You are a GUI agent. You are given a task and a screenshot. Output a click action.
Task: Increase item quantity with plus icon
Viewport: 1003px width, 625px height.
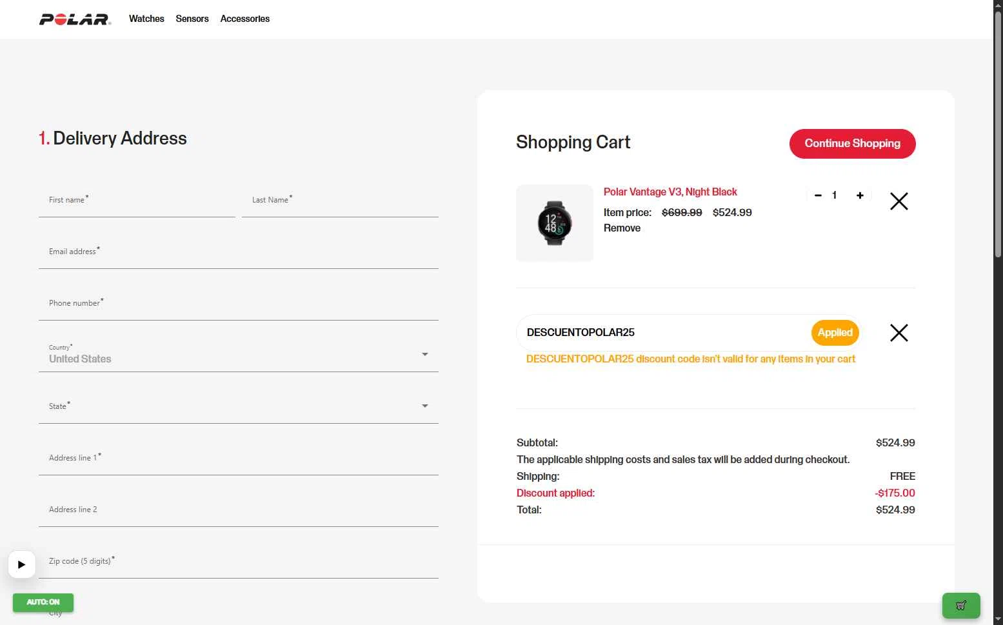860,195
